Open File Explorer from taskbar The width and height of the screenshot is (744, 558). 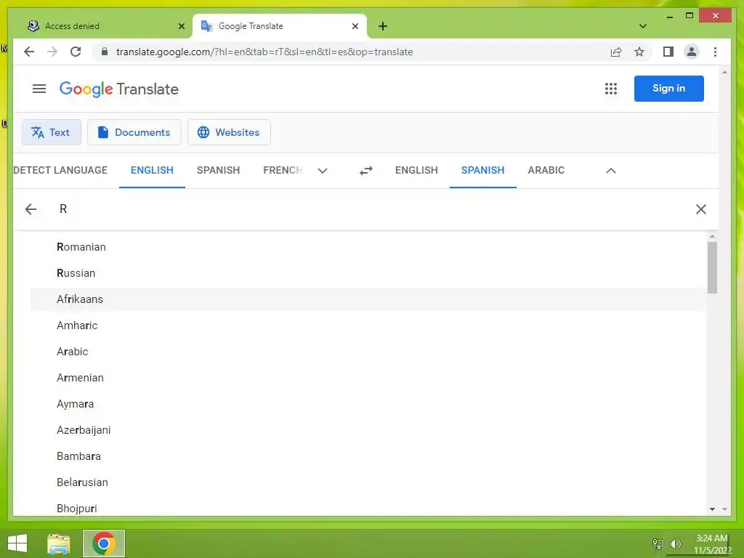pos(59,543)
